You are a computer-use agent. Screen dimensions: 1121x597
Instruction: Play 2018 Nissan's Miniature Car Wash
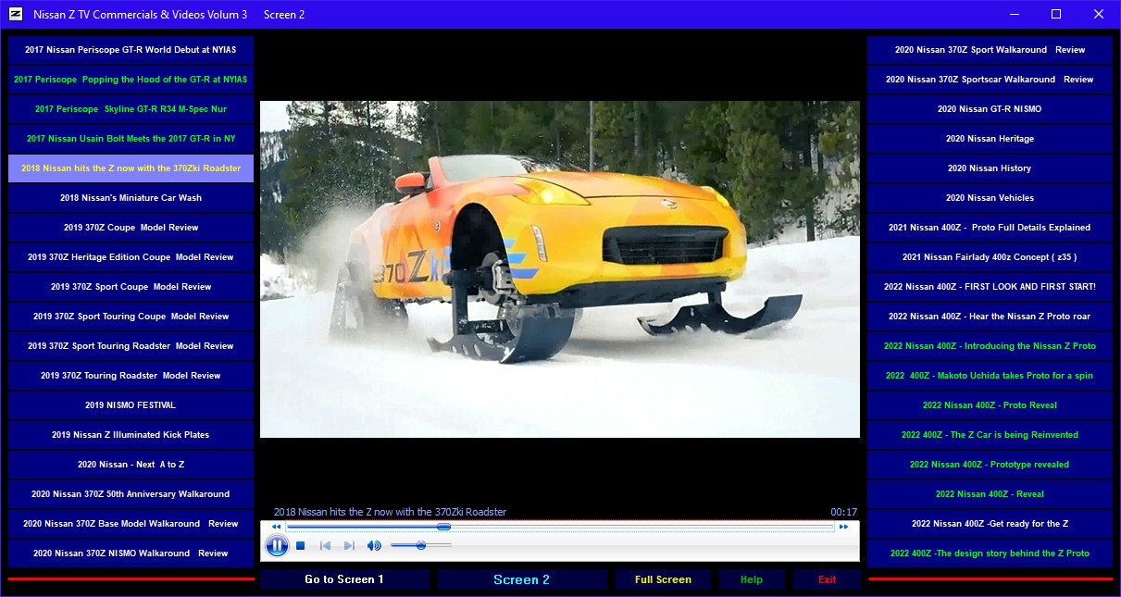[x=131, y=198]
